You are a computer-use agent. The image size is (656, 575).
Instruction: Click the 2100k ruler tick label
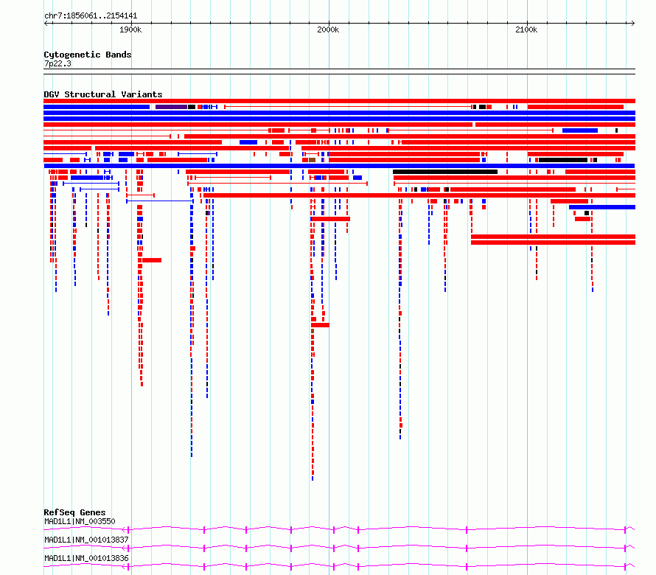[526, 29]
